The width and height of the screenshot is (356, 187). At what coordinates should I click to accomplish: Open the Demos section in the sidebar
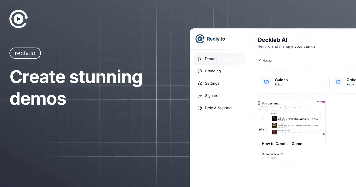pos(220,59)
